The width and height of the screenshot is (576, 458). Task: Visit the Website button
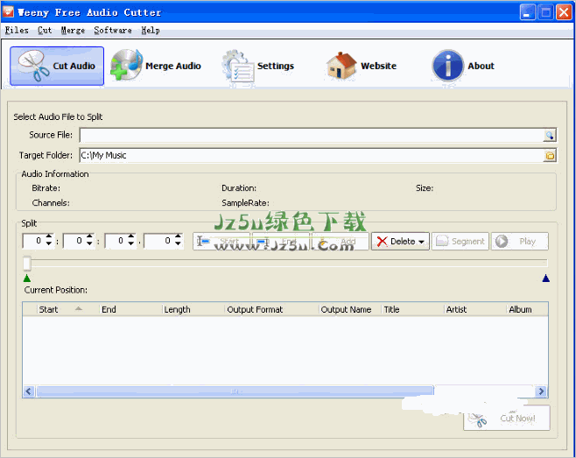362,67
